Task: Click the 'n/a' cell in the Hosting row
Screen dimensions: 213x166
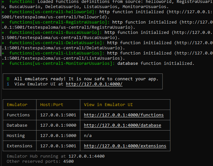Action: point(88,136)
